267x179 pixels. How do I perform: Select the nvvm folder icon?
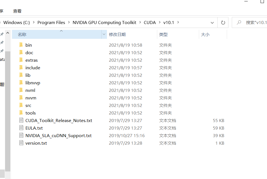(21, 98)
